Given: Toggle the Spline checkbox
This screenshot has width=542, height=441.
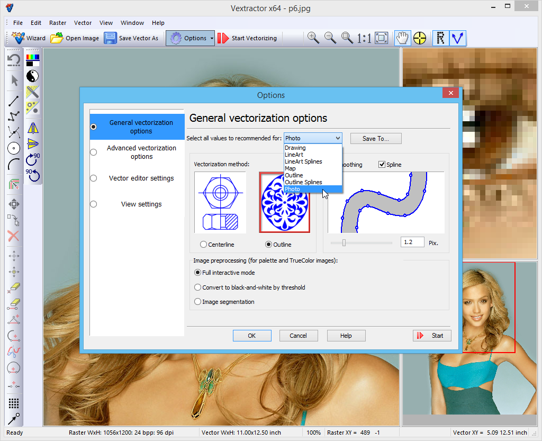Looking at the screenshot, I should (x=382, y=165).
